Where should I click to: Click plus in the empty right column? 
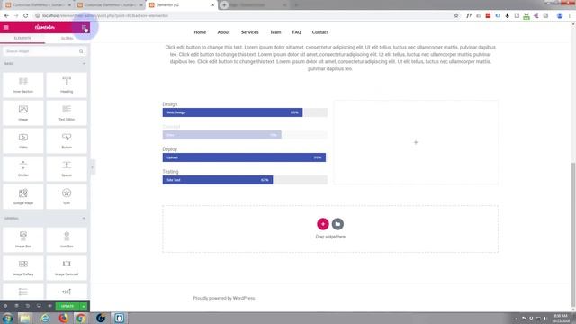[x=416, y=142]
